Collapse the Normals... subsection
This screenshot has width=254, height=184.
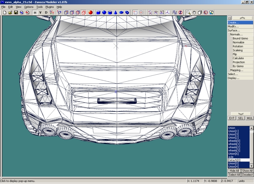click(236, 34)
